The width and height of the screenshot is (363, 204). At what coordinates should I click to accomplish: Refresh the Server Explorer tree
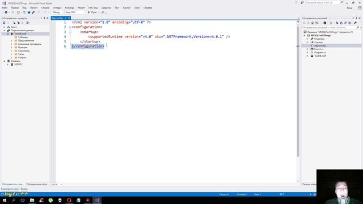tap(4, 23)
